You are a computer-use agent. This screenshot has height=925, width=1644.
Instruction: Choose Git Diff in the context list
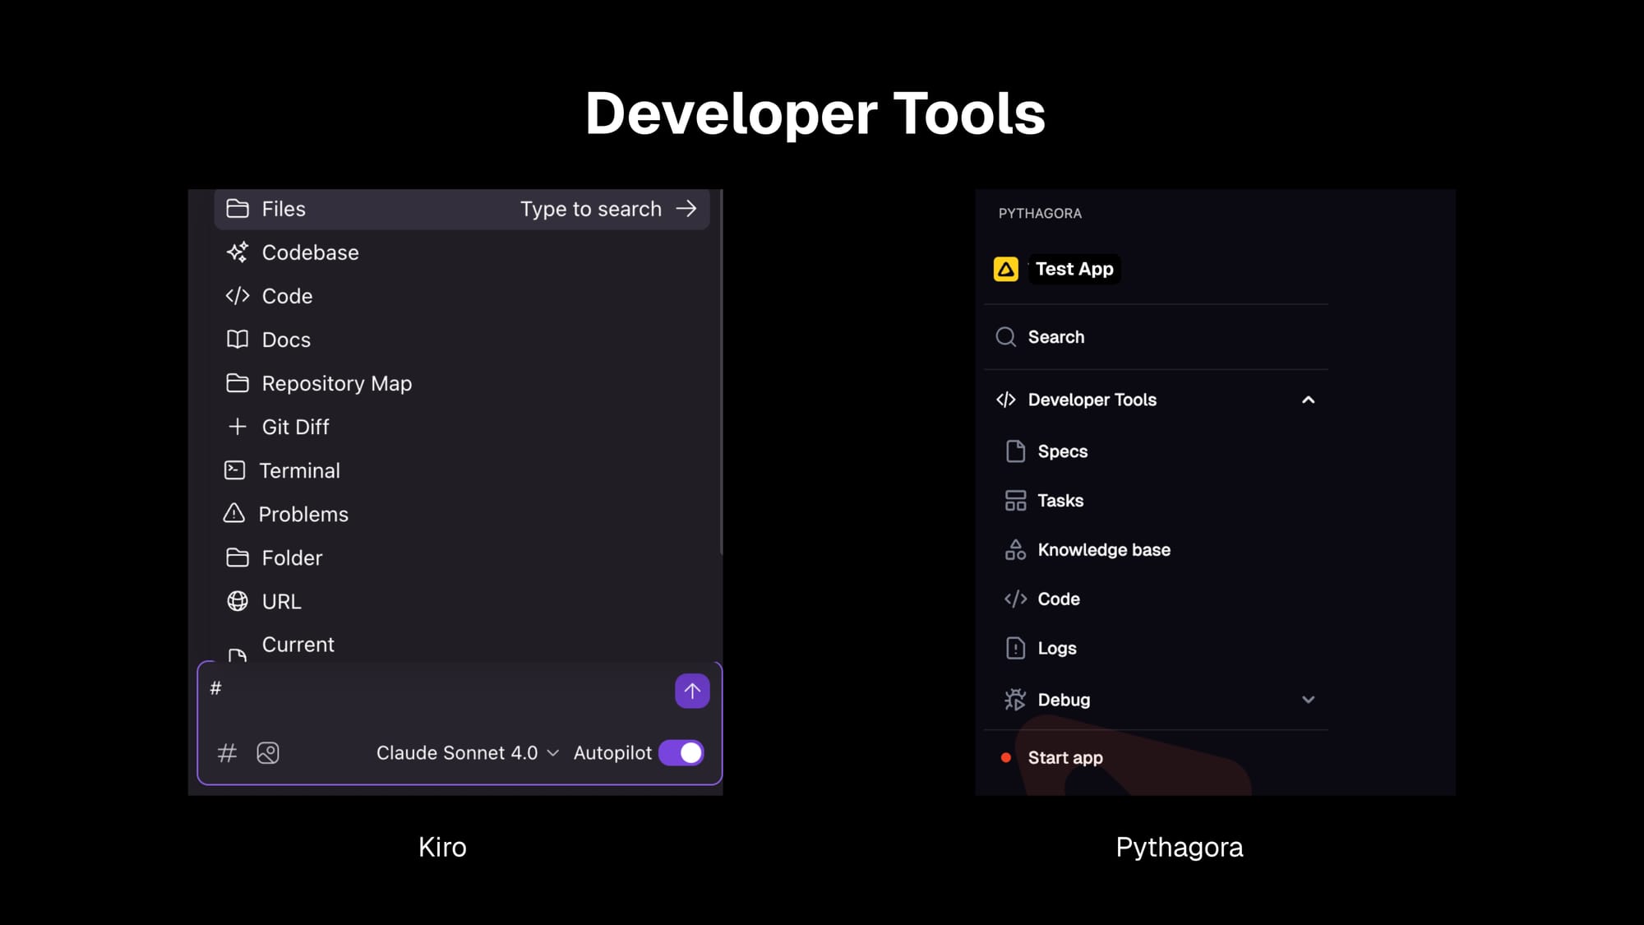295,427
